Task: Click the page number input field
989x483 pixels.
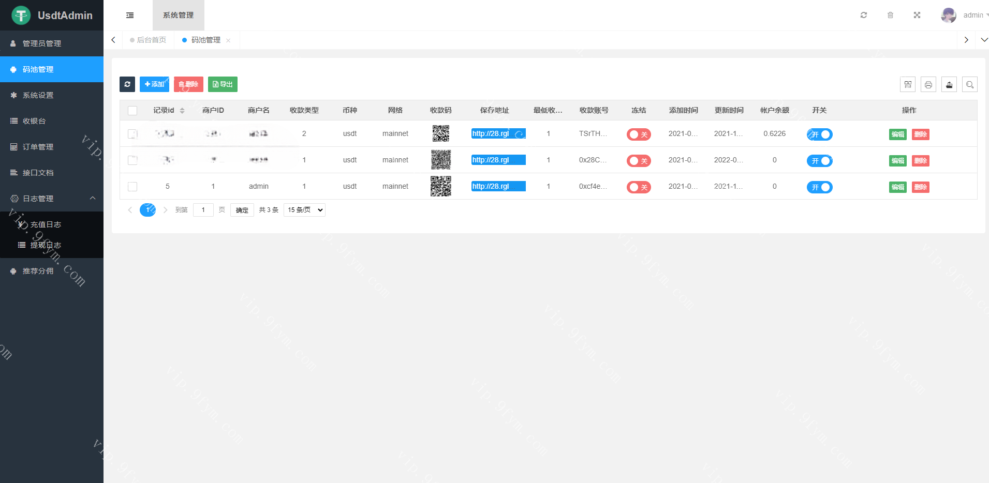Action: point(203,210)
